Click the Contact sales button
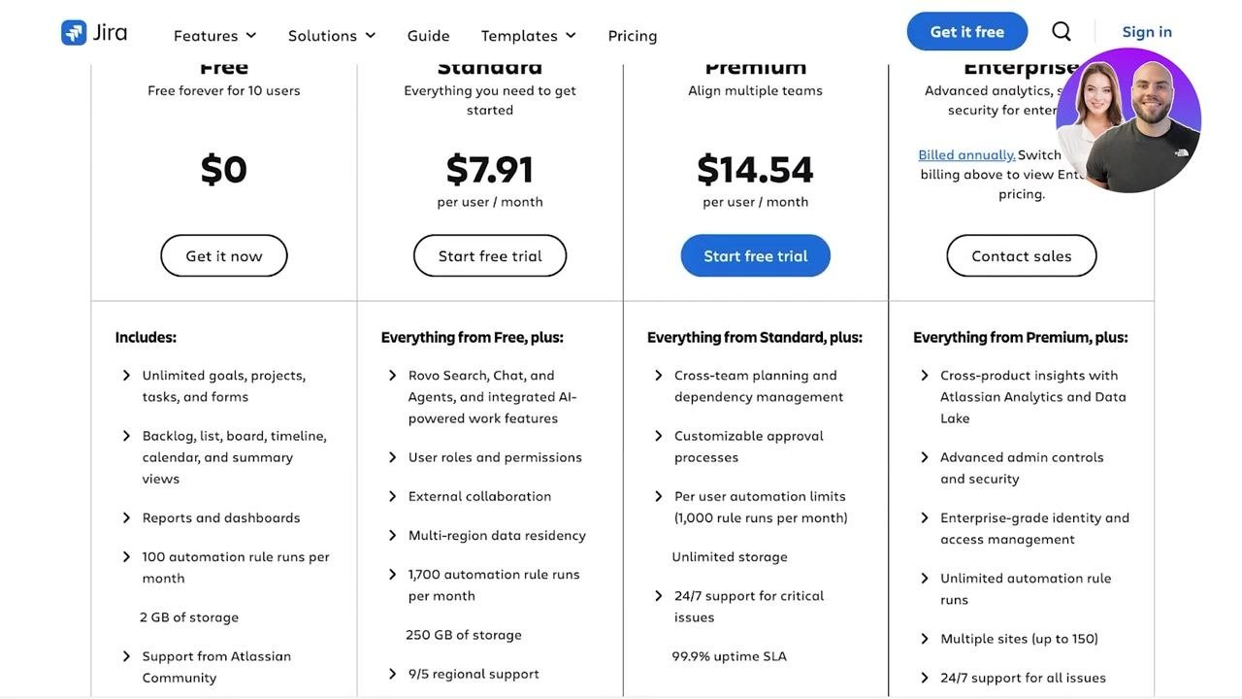 (1022, 255)
